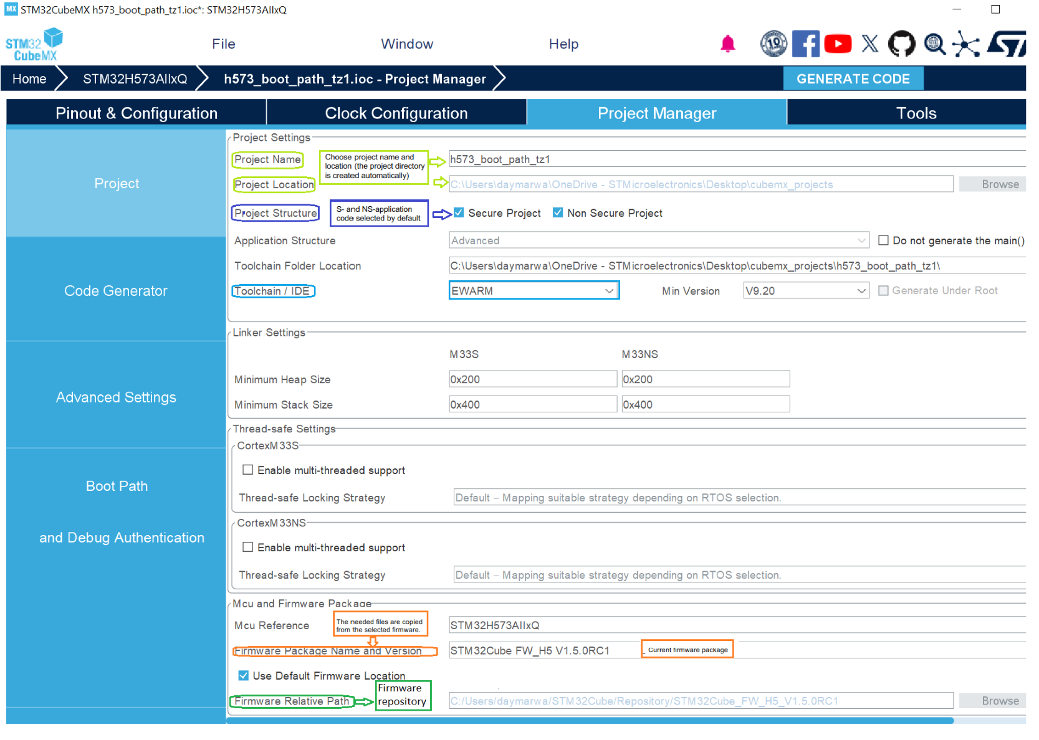1039x740 pixels.
Task: Open CortexM33NS Thread-safe Locking Strategy dropdown
Action: (740, 575)
